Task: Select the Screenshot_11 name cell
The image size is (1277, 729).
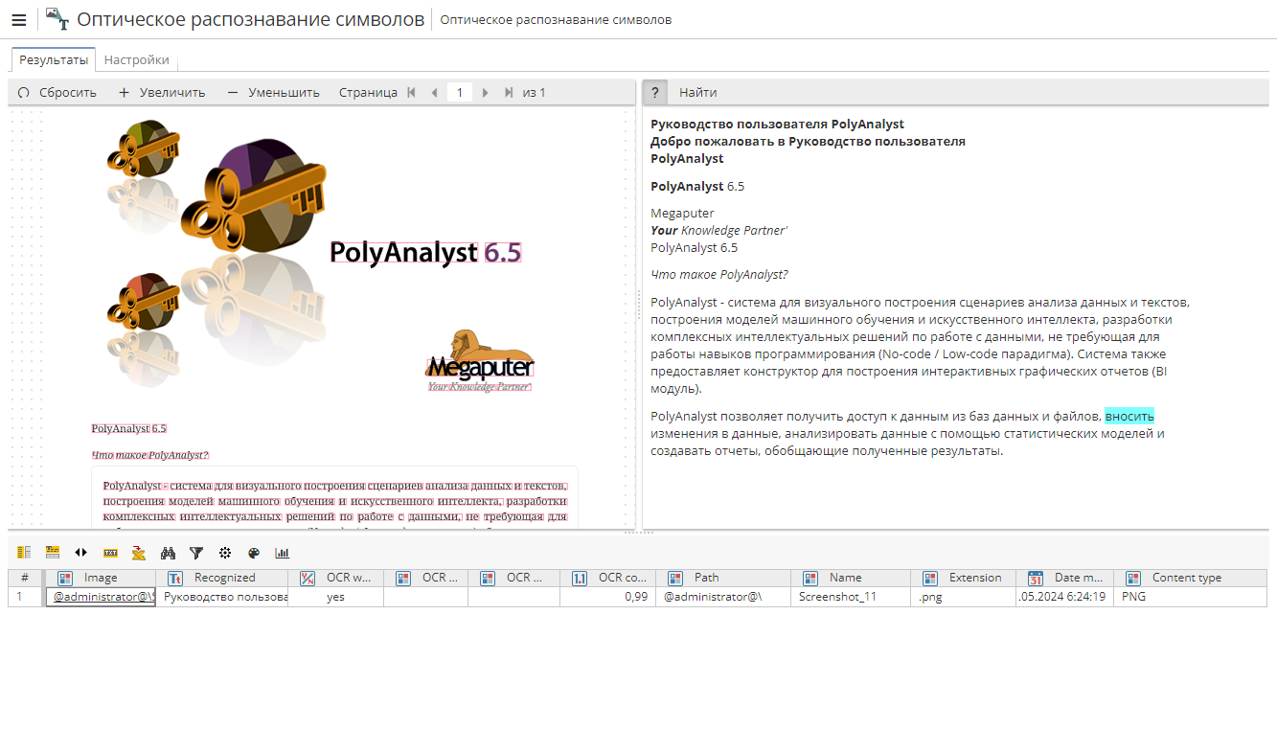Action: coord(851,596)
